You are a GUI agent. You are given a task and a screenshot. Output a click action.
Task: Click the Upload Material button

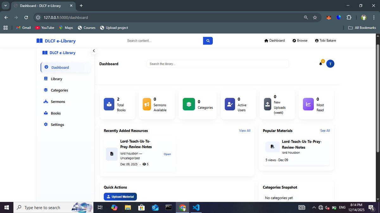click(x=120, y=197)
